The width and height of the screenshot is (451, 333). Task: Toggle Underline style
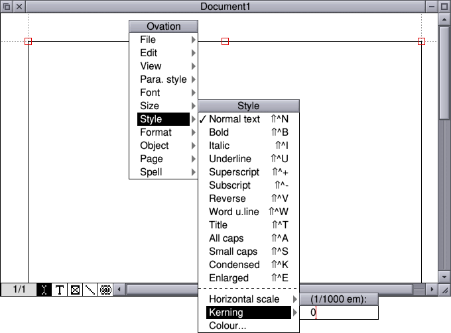point(249,158)
